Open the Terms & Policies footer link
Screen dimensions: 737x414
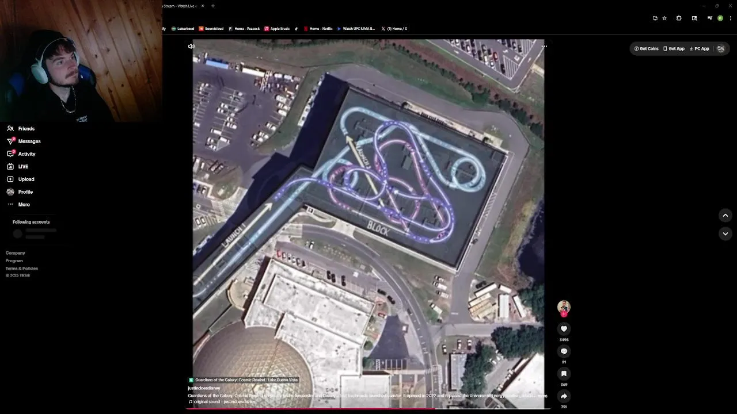point(22,269)
